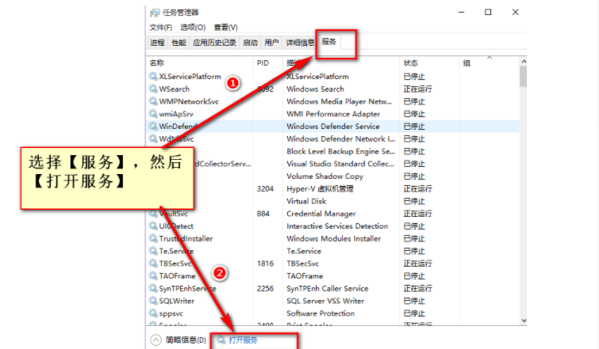599x349 pixels.
Task: Click the Block Level Backup Engine description
Action: pyautogui.click(x=341, y=151)
